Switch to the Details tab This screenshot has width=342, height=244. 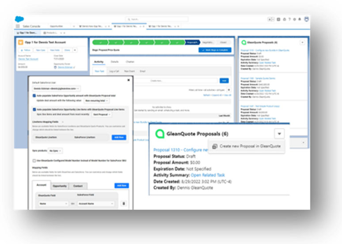[x=114, y=62]
